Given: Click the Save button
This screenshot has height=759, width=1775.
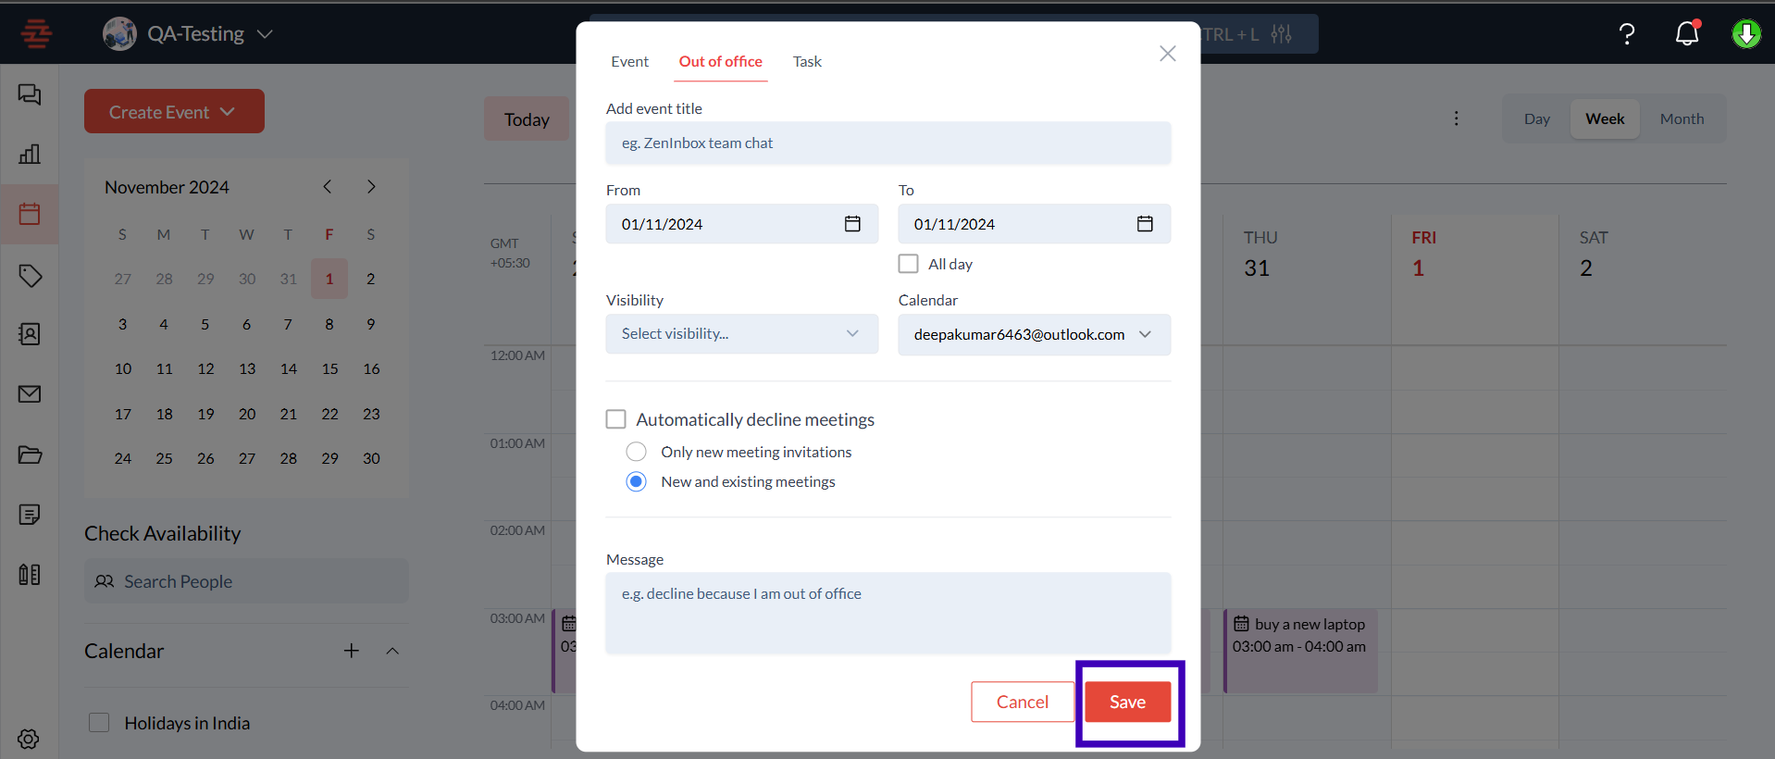Looking at the screenshot, I should [x=1127, y=702].
